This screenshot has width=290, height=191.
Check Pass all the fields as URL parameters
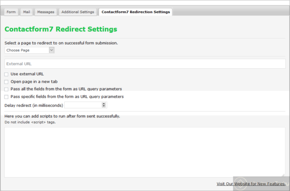click(x=6, y=89)
